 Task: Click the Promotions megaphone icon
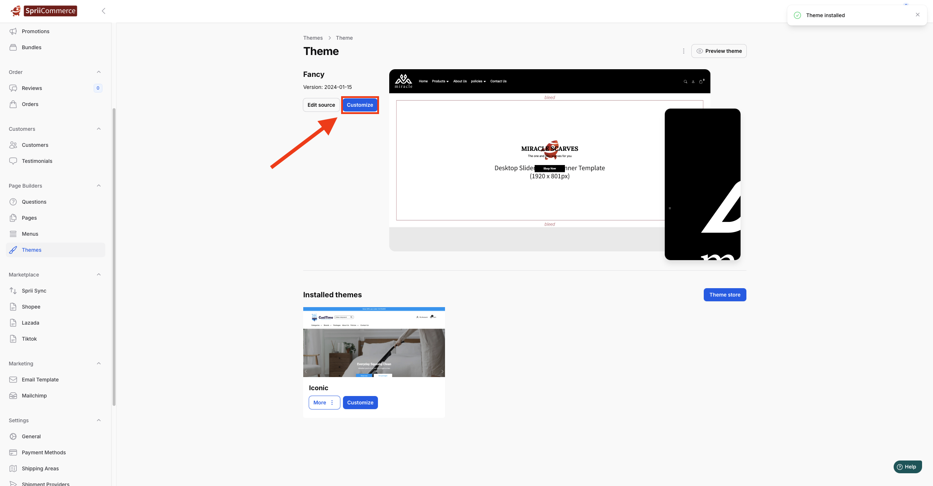(x=13, y=31)
